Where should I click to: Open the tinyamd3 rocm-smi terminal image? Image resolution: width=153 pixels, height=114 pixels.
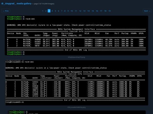(x=76, y=83)
